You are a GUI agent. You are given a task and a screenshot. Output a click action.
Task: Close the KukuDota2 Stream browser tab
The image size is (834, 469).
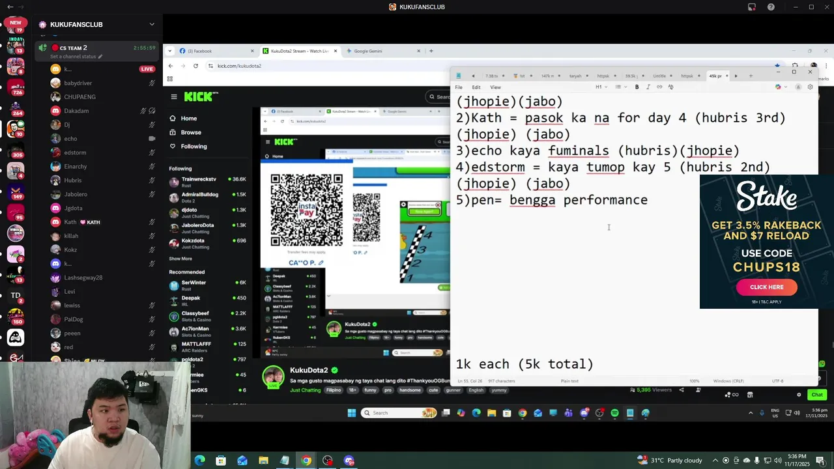click(336, 51)
